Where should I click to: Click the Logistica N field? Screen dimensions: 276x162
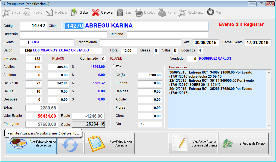point(200,51)
